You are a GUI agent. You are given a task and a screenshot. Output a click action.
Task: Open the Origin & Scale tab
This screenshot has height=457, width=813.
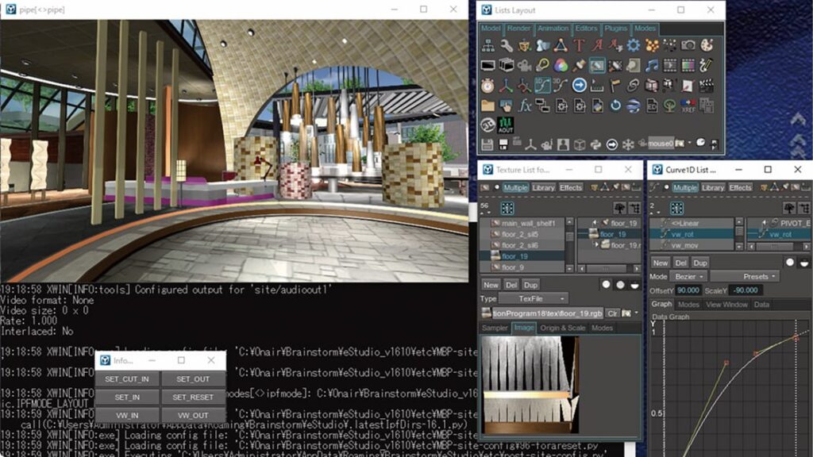563,328
